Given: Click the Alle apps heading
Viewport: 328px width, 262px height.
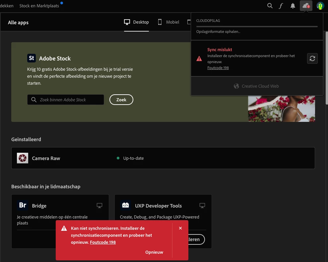Looking at the screenshot, I should click(18, 22).
